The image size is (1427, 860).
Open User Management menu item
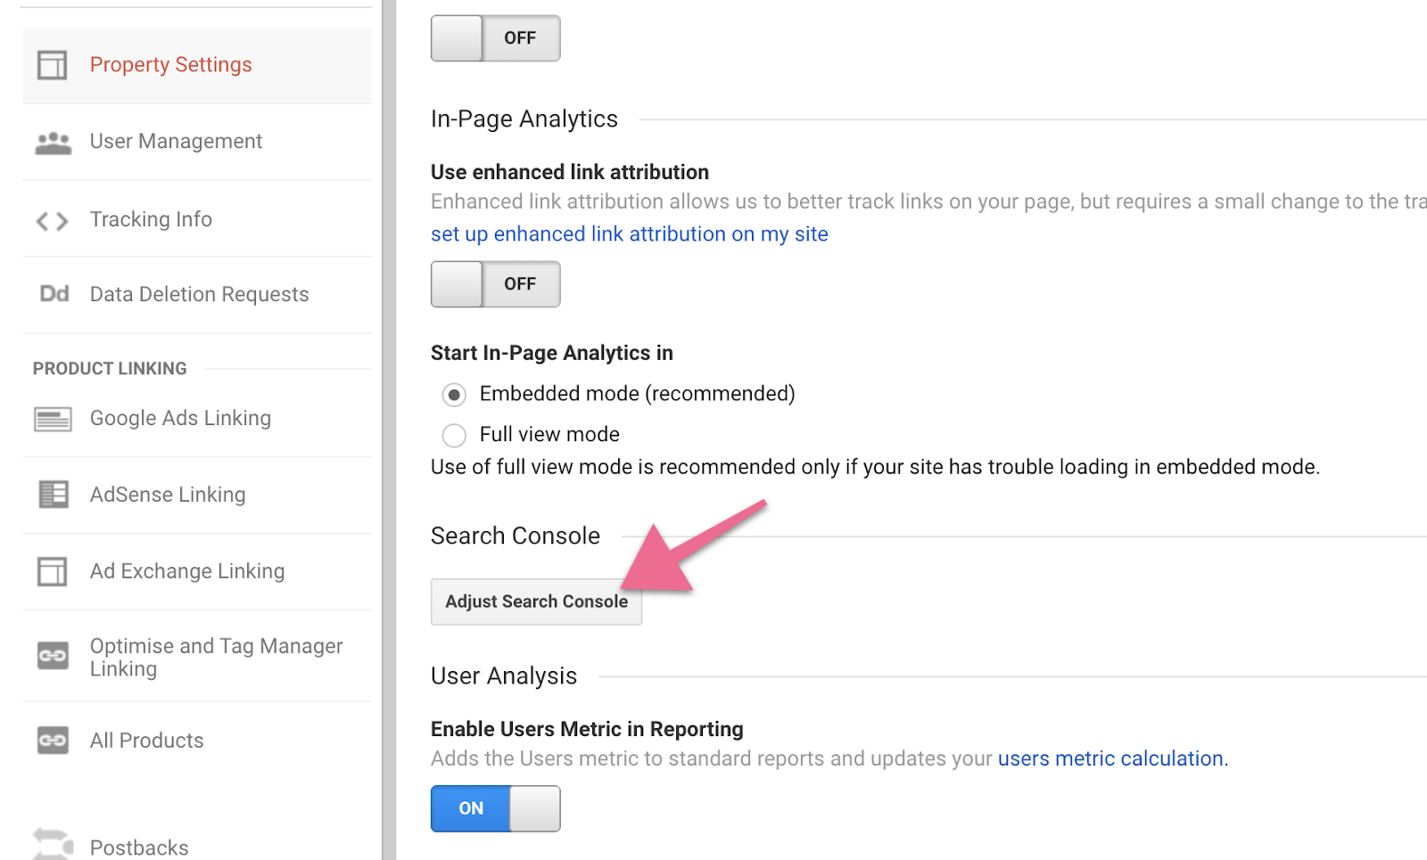click(176, 142)
